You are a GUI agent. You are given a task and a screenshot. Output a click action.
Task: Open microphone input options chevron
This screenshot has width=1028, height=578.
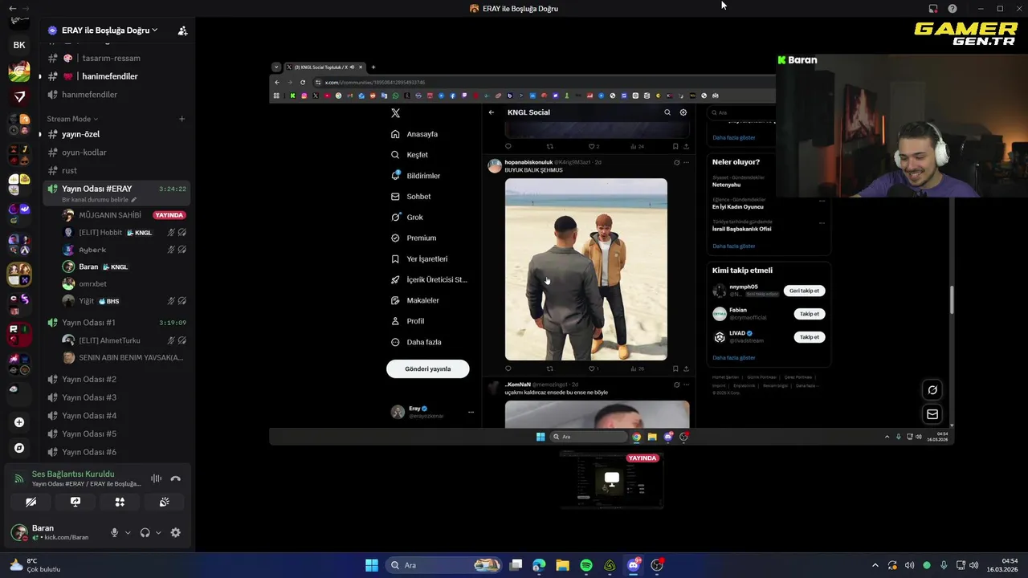[x=127, y=533]
